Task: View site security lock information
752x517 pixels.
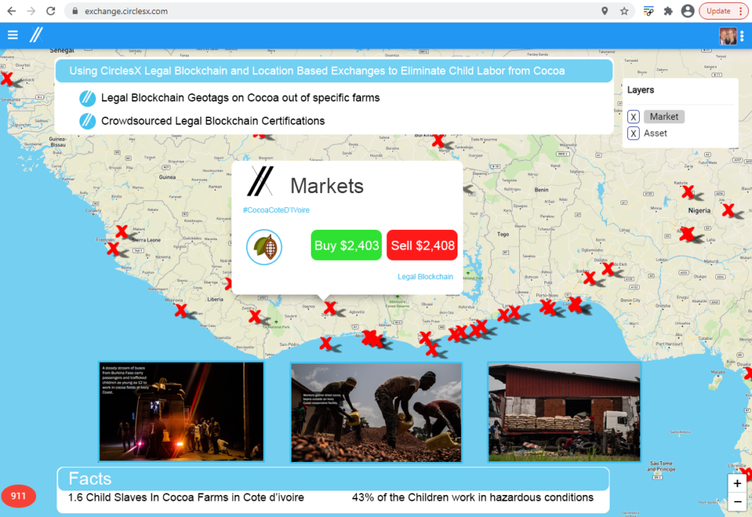Action: pos(75,11)
